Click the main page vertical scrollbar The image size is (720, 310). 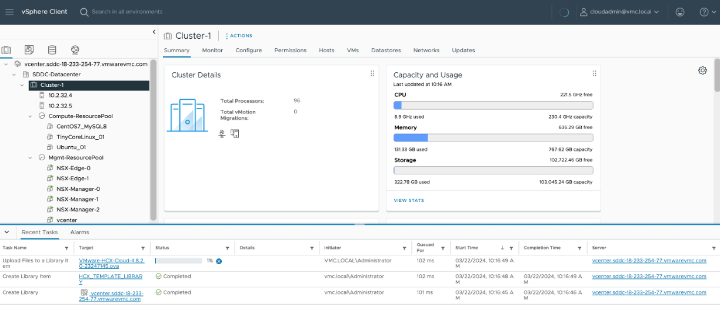717,75
